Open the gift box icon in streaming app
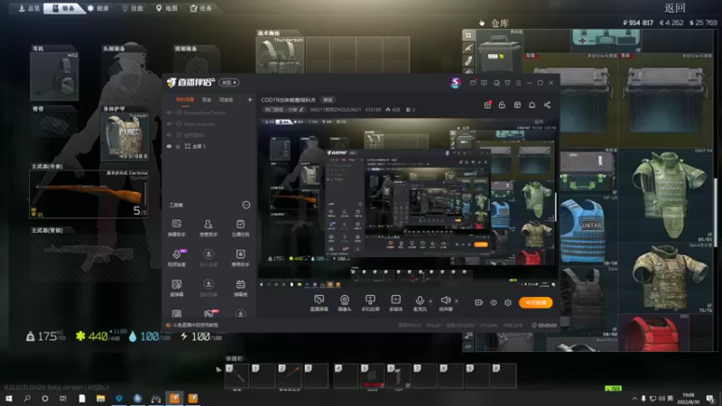Screen dimensions: 722x406 coord(487,105)
